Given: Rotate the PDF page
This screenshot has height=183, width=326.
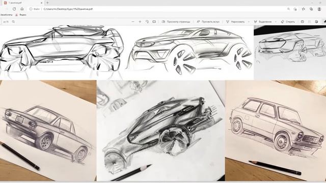Looking at the screenshot, I should (x=147, y=21).
